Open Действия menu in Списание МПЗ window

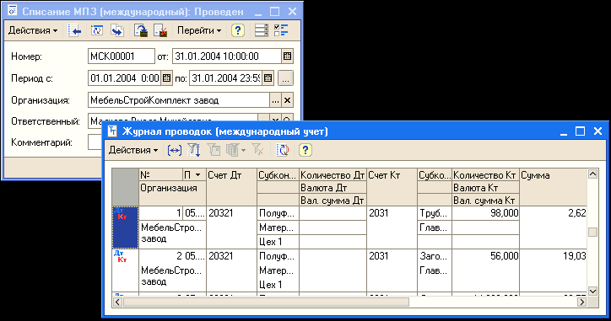pos(33,30)
